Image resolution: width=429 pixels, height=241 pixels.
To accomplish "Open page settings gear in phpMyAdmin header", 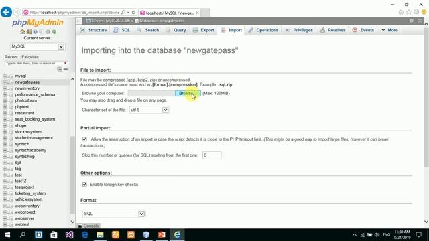I will pos(412,21).
